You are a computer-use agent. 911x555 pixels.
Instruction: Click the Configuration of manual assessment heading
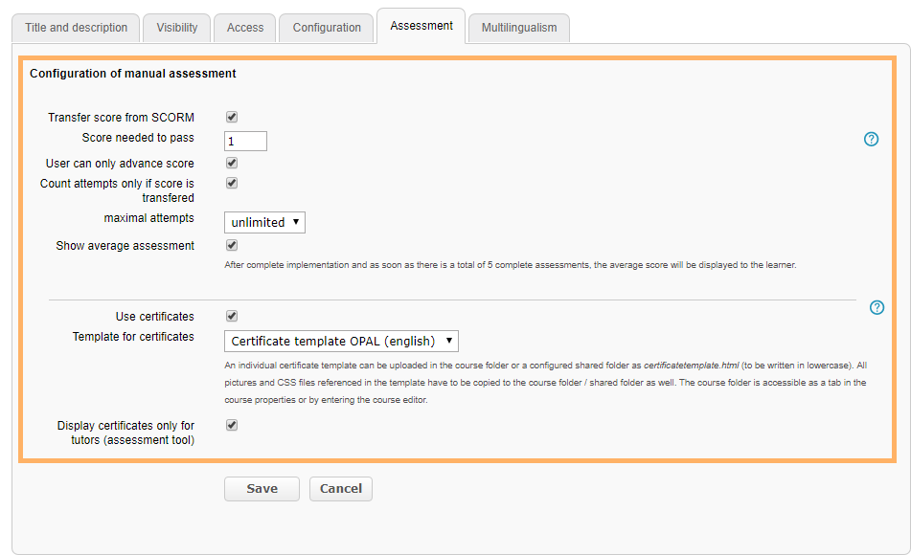click(x=133, y=74)
